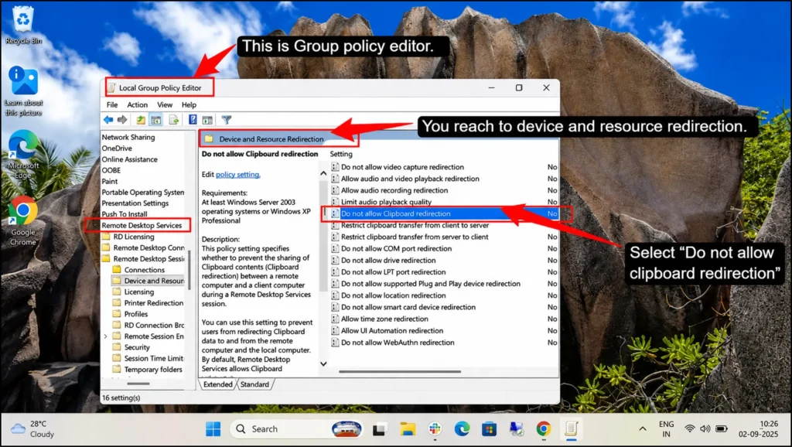The width and height of the screenshot is (792, 447).
Task: Open File Explorer from the taskbar
Action: tap(407, 428)
